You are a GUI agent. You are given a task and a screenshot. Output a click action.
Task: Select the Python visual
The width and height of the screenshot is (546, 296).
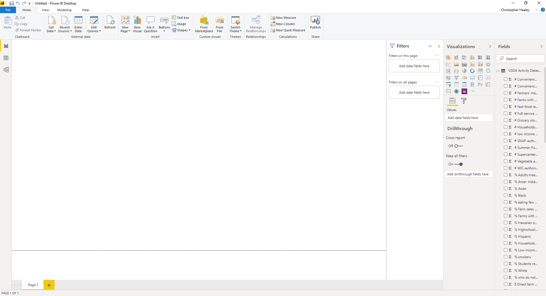[x=480, y=85]
